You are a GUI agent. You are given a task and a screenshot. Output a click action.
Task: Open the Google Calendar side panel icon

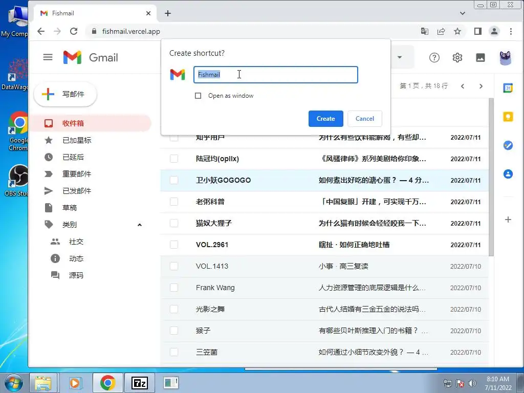[508, 88]
